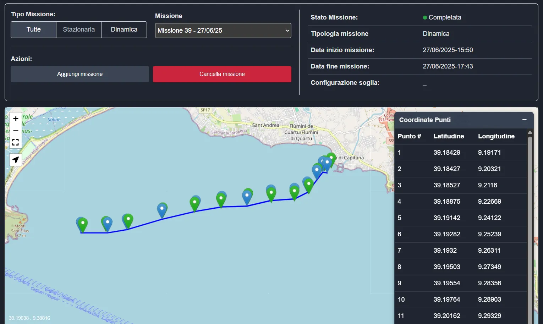This screenshot has width=543, height=324.
Task: Zoom in on the map
Action: pos(16,119)
